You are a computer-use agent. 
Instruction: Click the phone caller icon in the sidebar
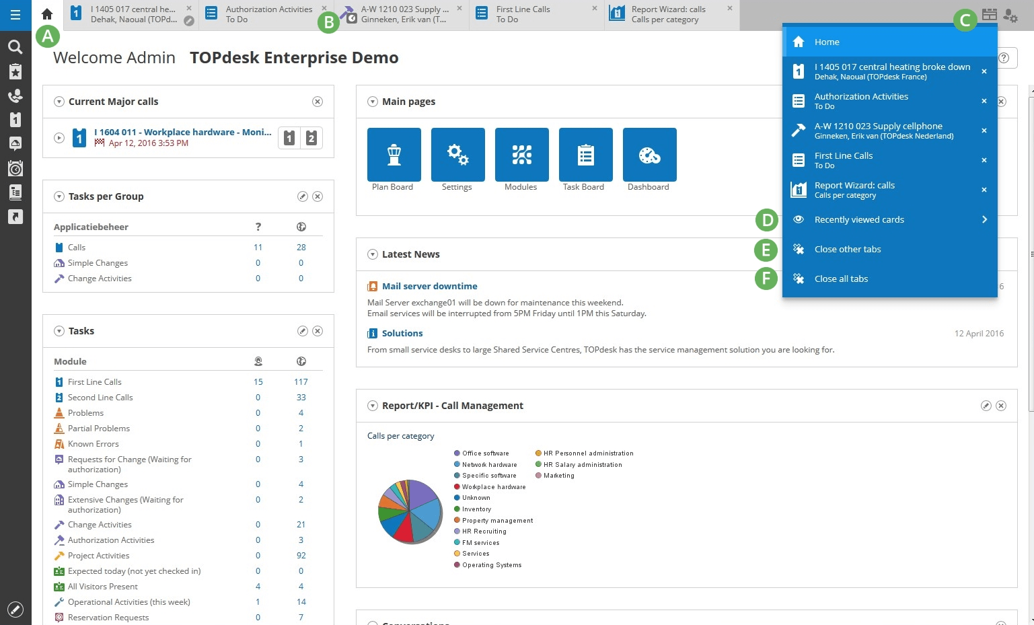click(15, 96)
